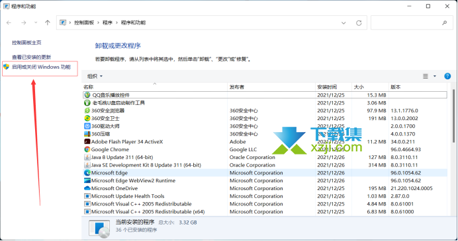Expand more view options arrow
The image size is (458, 241).
[435, 76]
